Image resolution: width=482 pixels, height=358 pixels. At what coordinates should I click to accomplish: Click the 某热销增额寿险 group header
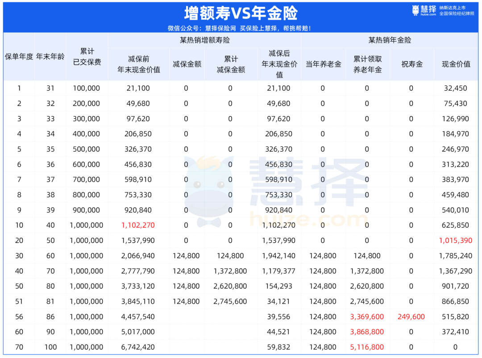(205, 40)
